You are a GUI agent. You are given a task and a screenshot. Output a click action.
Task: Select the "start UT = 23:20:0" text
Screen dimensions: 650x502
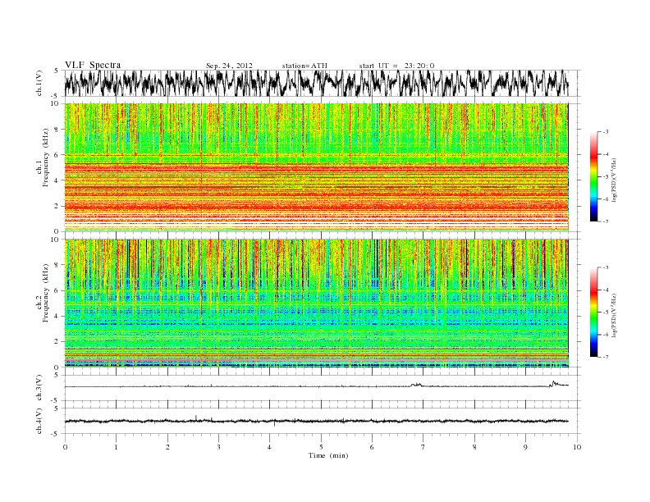coord(396,66)
